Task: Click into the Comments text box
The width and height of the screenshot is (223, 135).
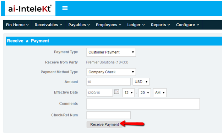Action: (x=143, y=104)
